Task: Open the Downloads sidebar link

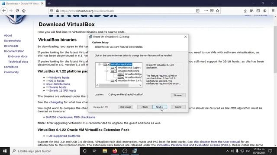Action: pyautogui.click(x=11, y=46)
